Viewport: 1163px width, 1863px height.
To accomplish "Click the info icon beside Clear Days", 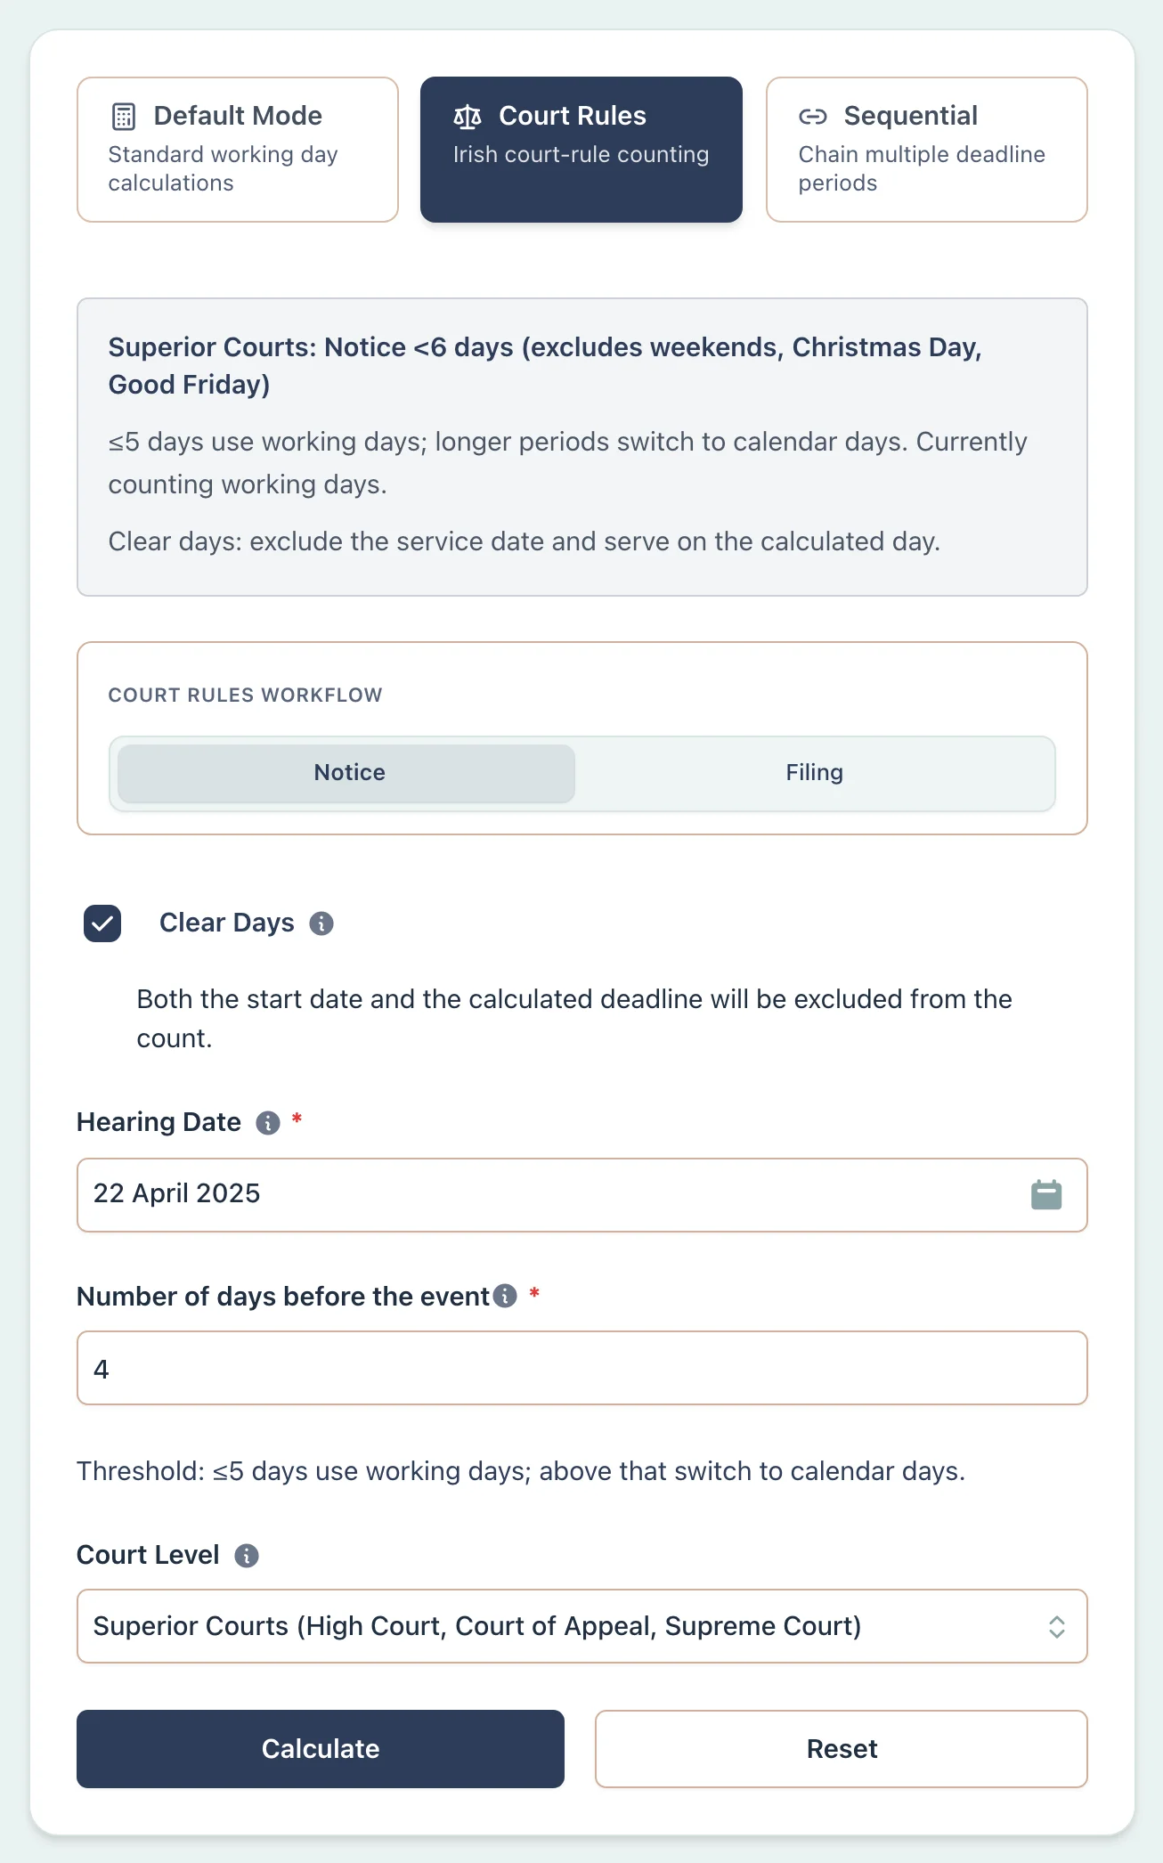I will pos(321,923).
